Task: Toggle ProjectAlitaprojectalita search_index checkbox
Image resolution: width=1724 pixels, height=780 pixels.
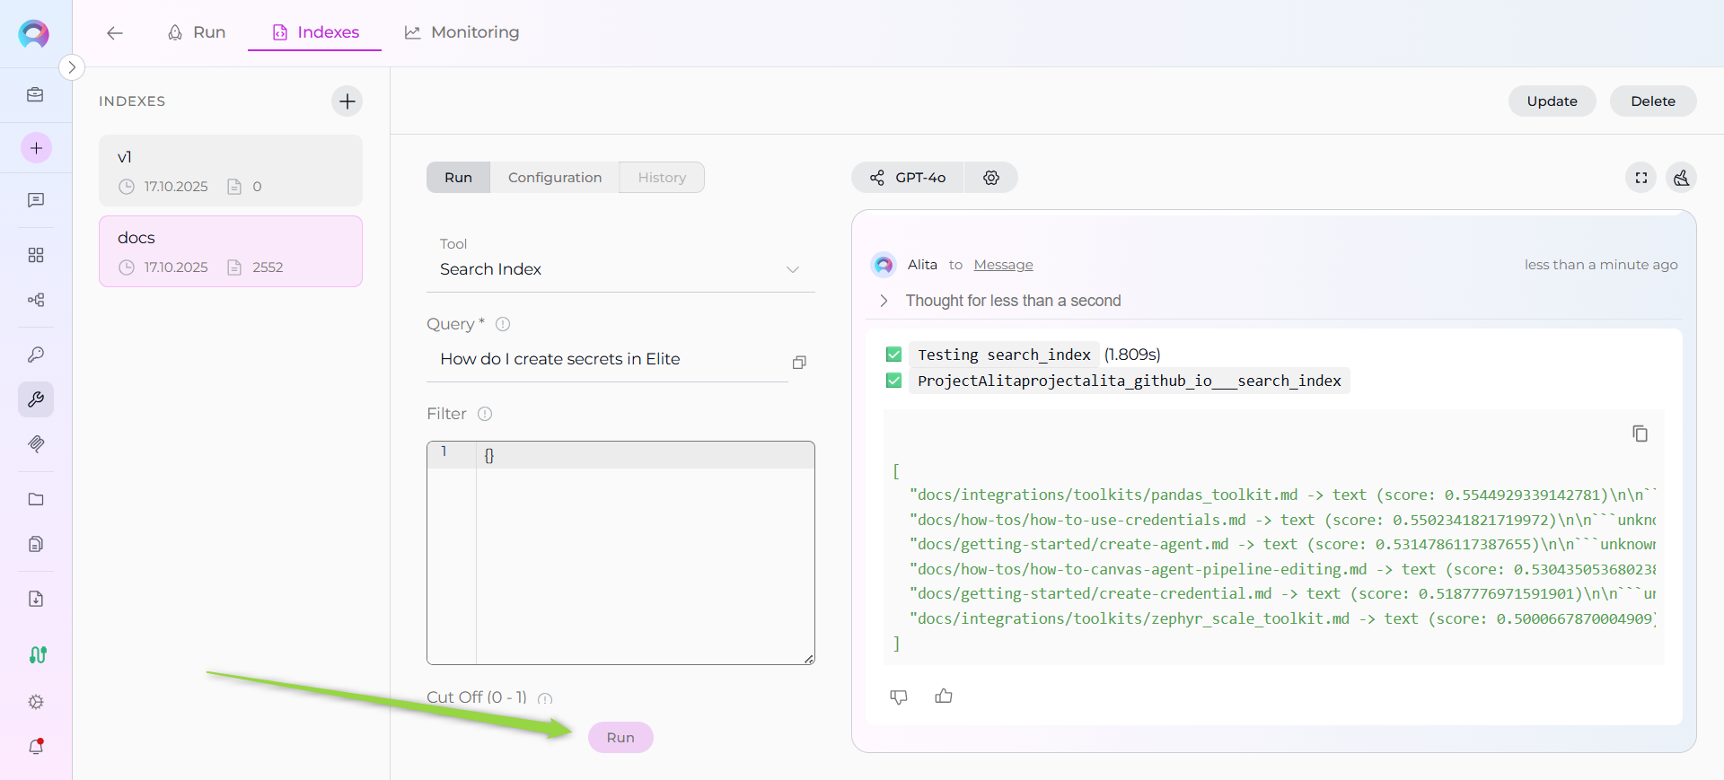Action: click(x=893, y=381)
